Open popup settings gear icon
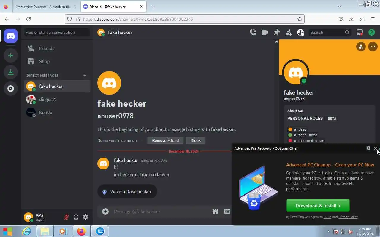This screenshot has width=380, height=237. pos(368,148)
